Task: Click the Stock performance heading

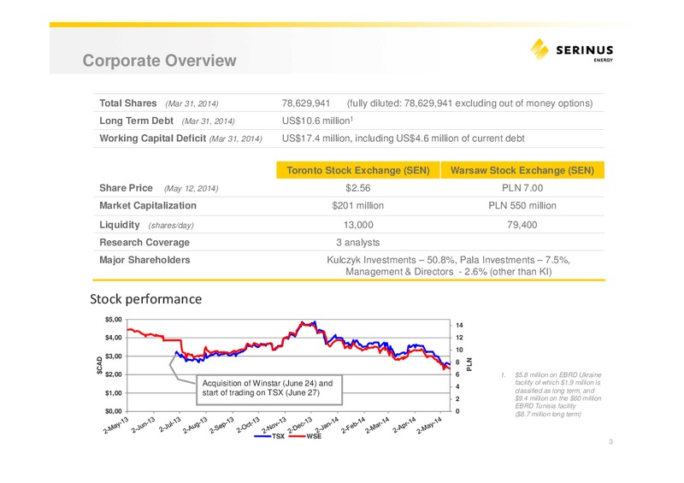Action: pos(145,299)
